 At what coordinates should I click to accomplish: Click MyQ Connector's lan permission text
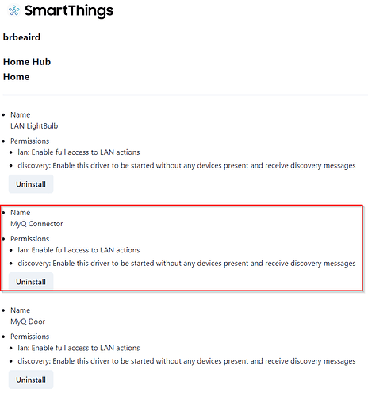[x=79, y=250]
